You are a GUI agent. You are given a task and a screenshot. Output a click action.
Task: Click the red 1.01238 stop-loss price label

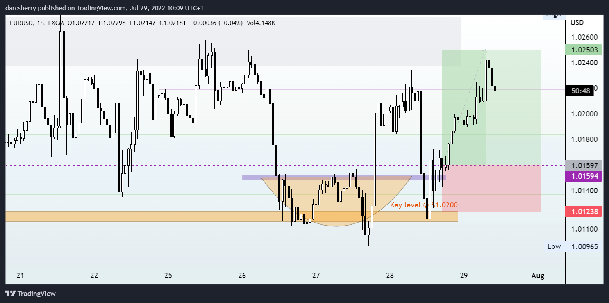click(584, 212)
